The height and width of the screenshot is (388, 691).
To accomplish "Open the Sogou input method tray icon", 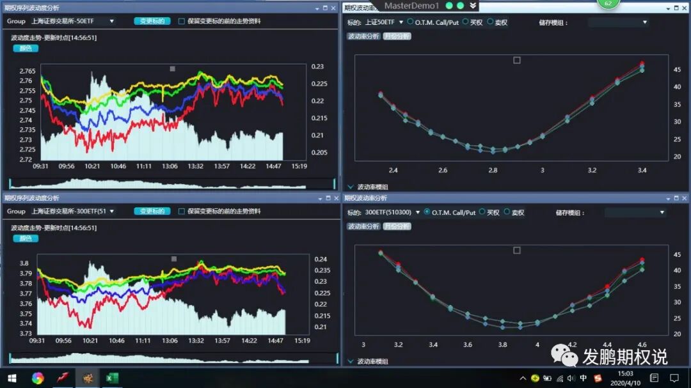I will [598, 378].
